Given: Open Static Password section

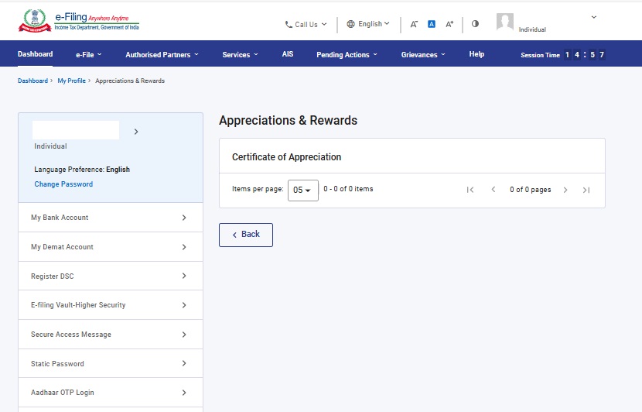Looking at the screenshot, I should (x=111, y=364).
